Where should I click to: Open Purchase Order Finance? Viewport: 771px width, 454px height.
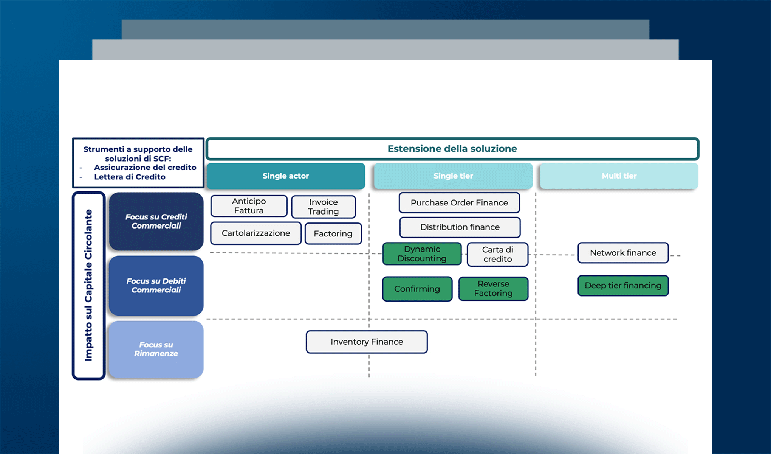tap(459, 203)
